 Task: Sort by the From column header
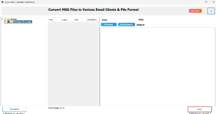(x=55, y=20)
